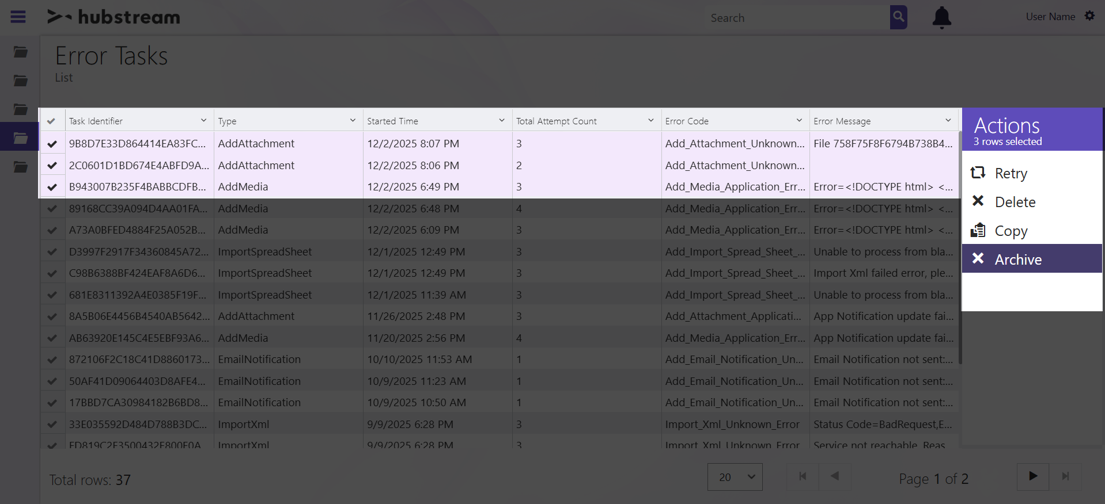Image resolution: width=1105 pixels, height=504 pixels.
Task: Click the User Name link
Action: coord(1050,17)
